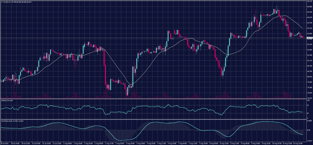The width and height of the screenshot is (313, 145).
Task: Click the 85.170 price axis label
Action: pyautogui.click(x=308, y=1)
